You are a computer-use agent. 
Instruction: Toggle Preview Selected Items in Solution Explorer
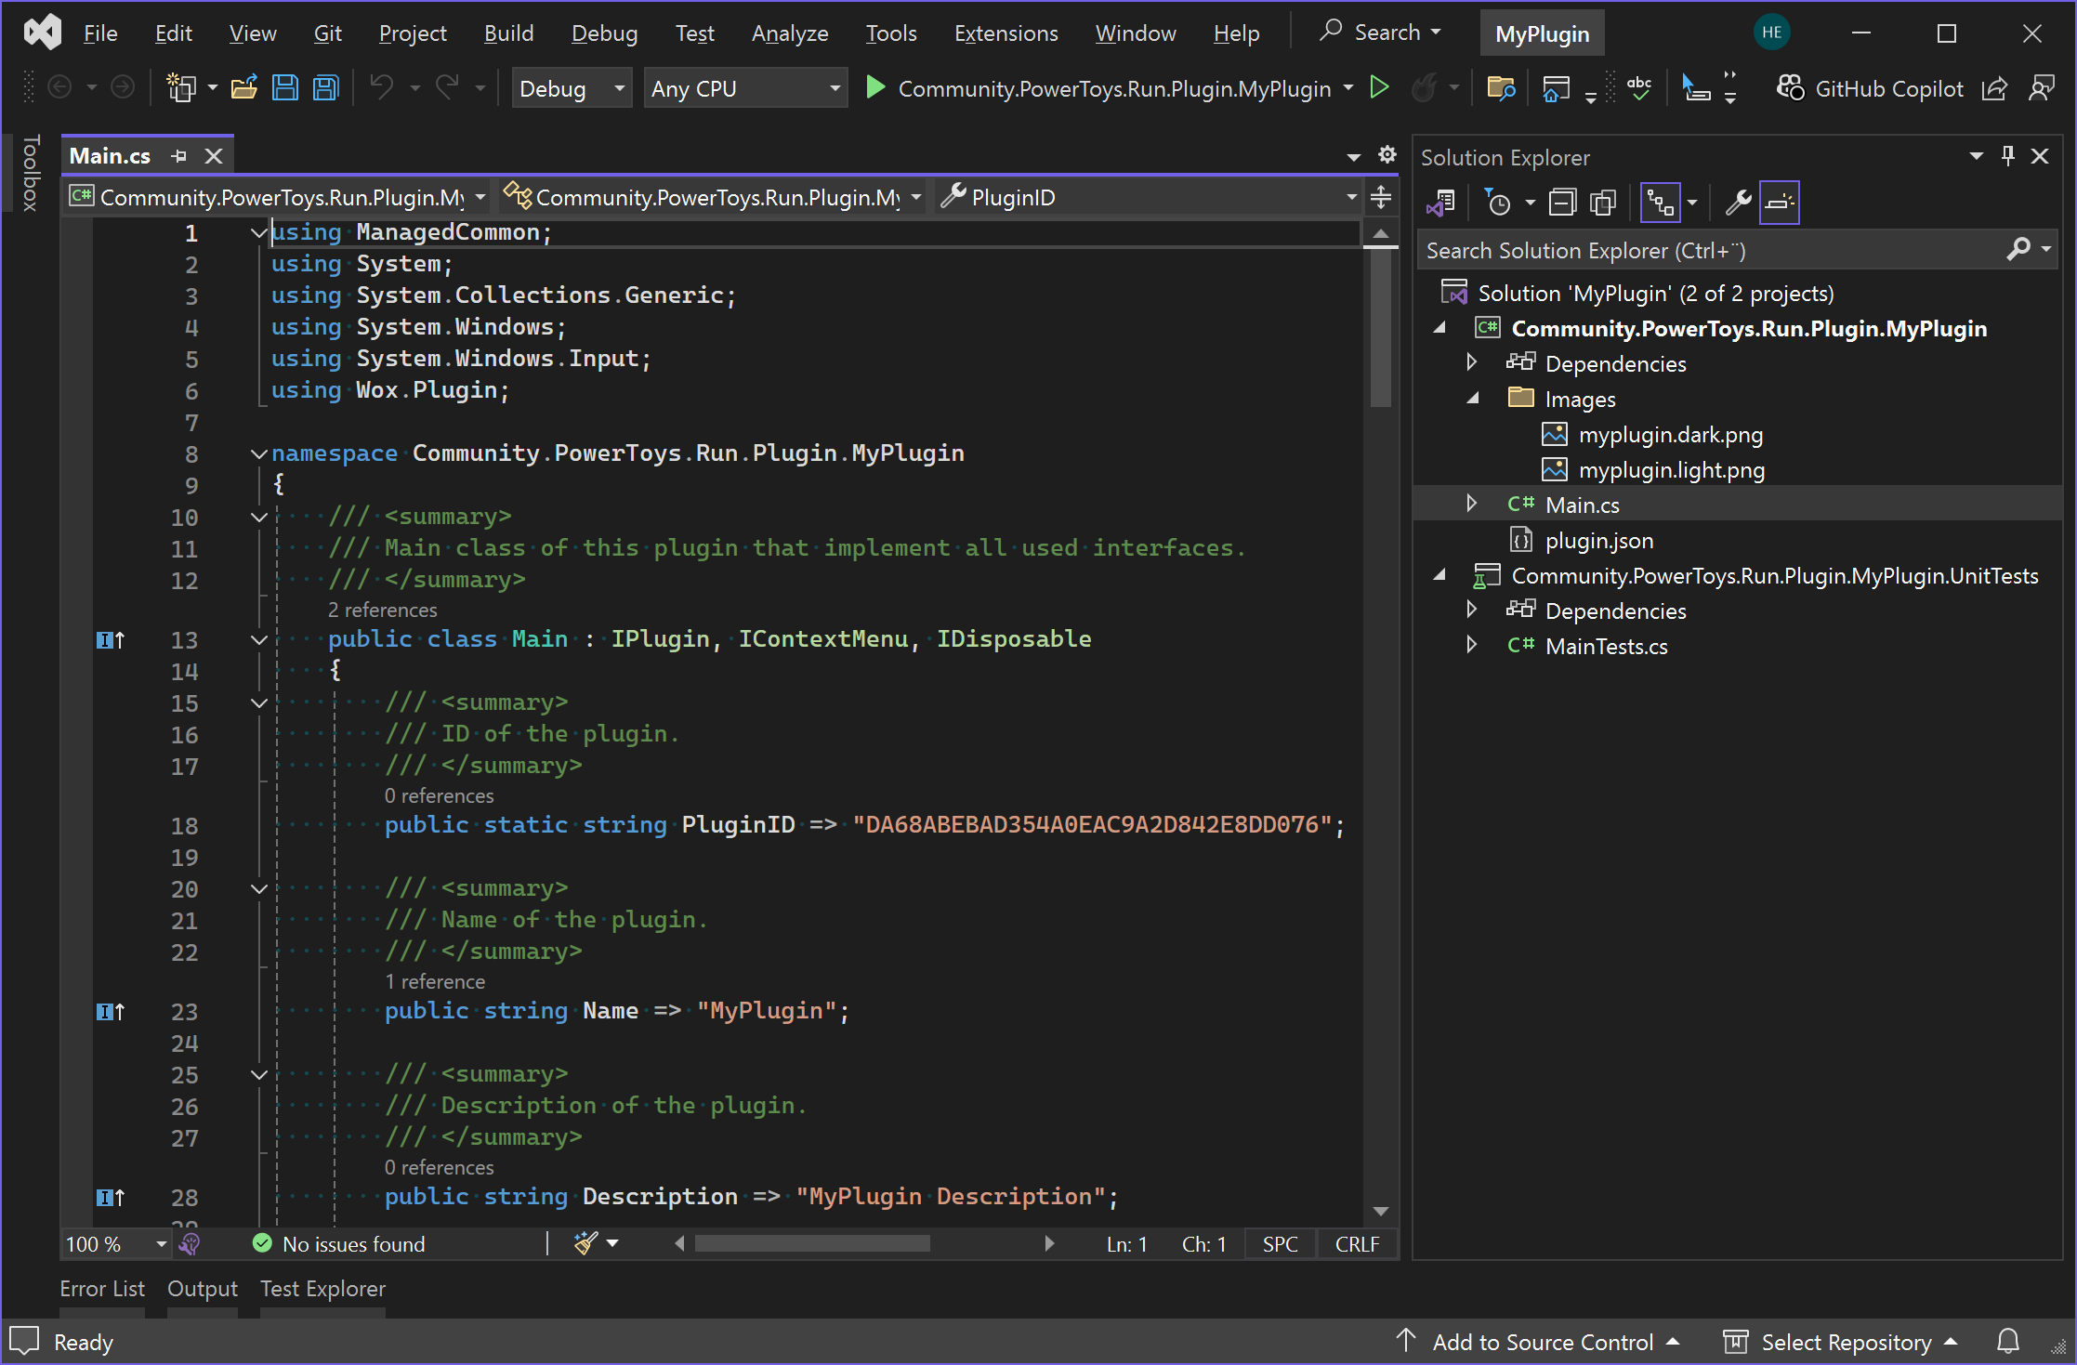(1779, 203)
